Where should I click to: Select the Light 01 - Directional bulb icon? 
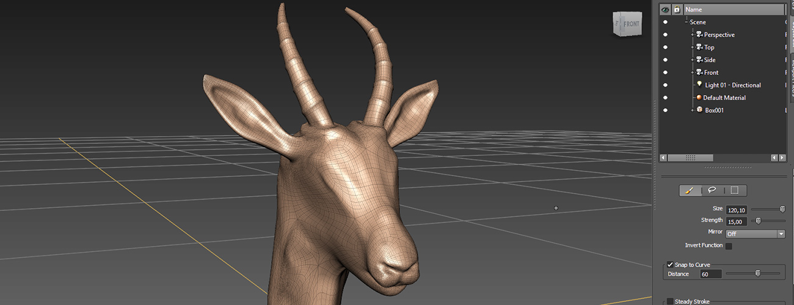(x=699, y=85)
